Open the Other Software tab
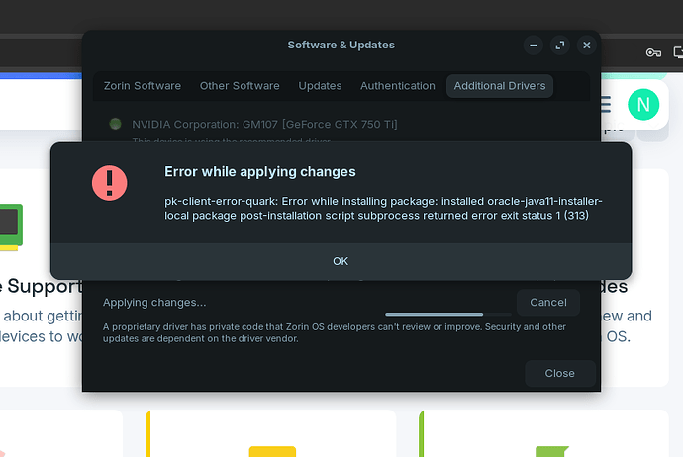 click(240, 86)
